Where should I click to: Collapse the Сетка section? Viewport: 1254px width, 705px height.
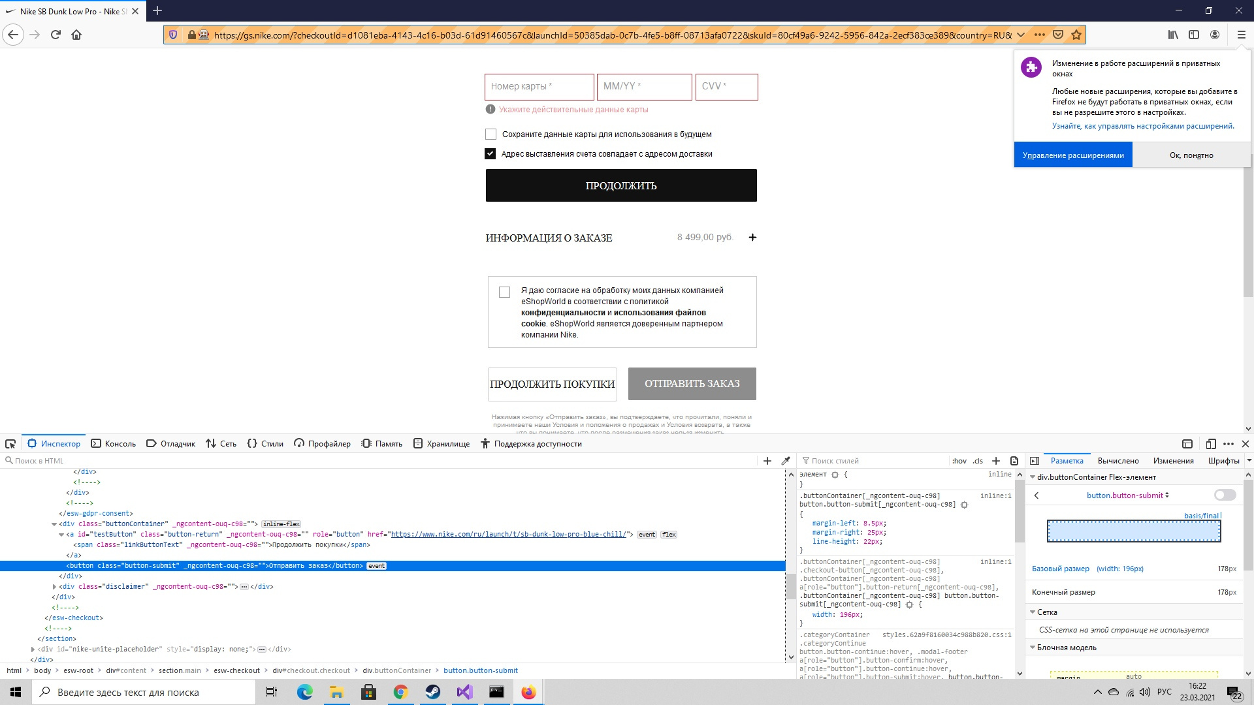tap(1033, 612)
